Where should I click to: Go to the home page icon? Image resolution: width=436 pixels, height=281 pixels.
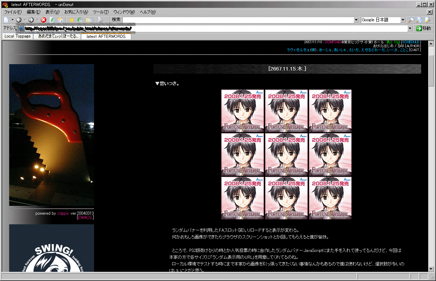pyautogui.click(x=60, y=20)
